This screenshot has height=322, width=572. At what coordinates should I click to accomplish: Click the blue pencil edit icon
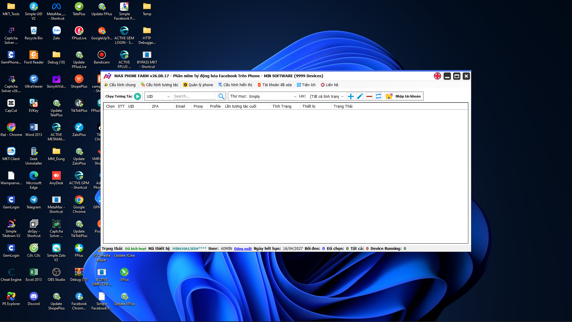tap(360, 96)
